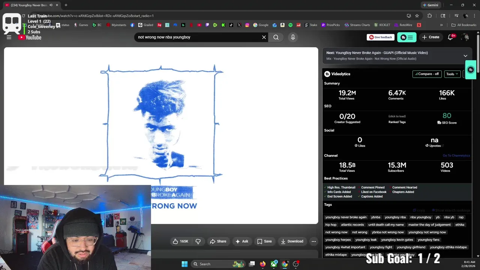Open the Games bookmark

[81, 25]
